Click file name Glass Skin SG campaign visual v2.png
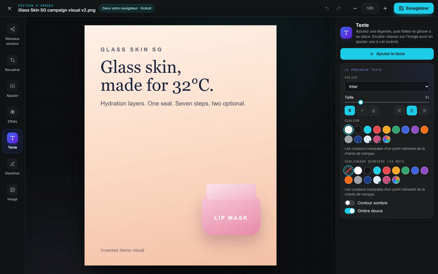 (57, 10)
